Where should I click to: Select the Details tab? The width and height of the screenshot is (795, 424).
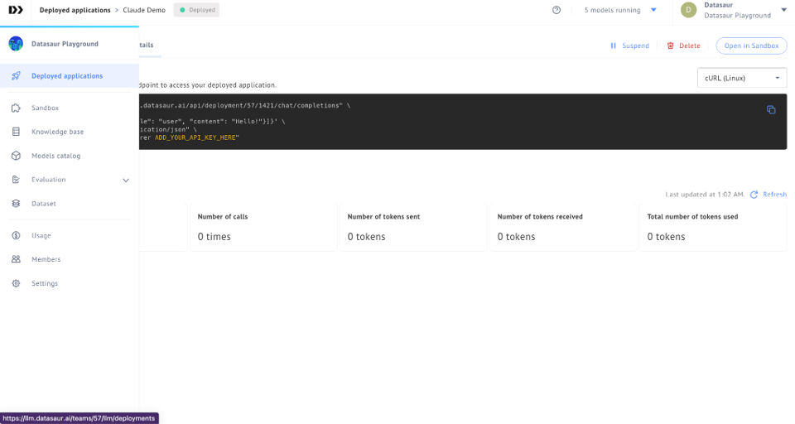[x=147, y=46]
